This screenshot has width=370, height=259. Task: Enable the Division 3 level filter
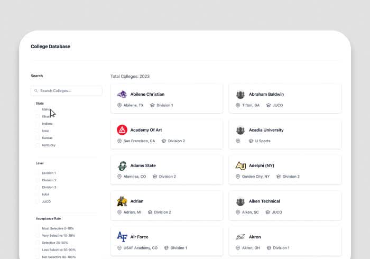pyautogui.click(x=38, y=187)
